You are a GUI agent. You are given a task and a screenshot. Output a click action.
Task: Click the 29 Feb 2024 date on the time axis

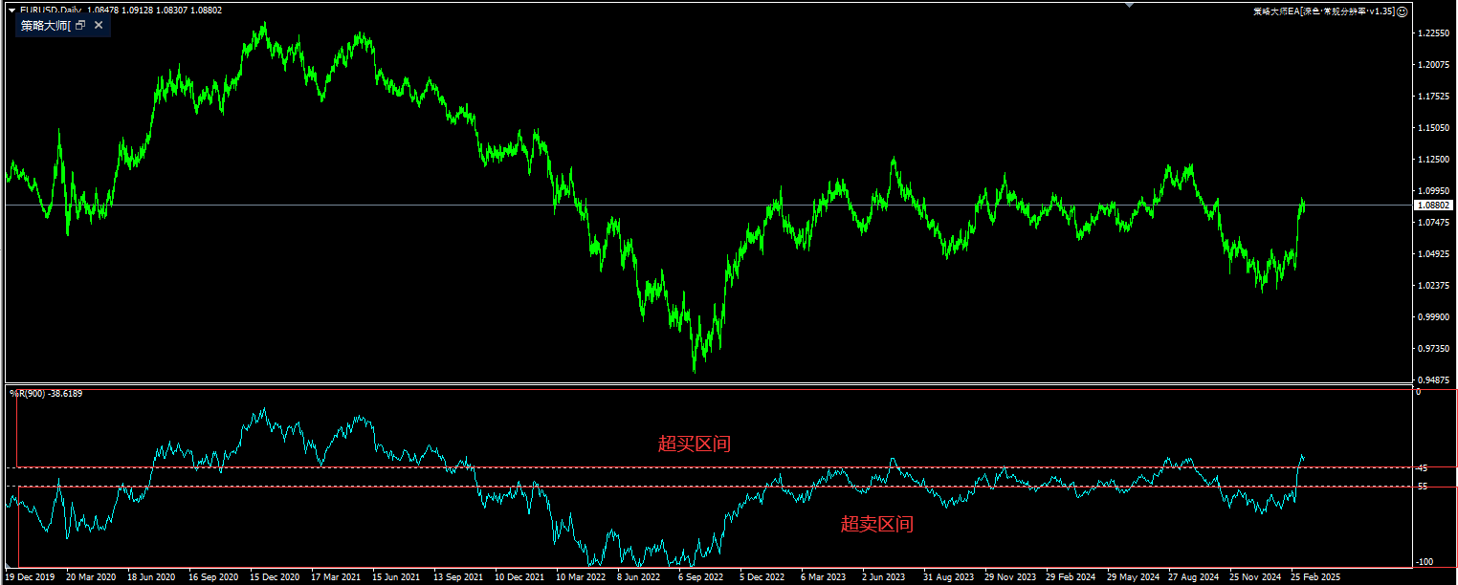click(1070, 577)
